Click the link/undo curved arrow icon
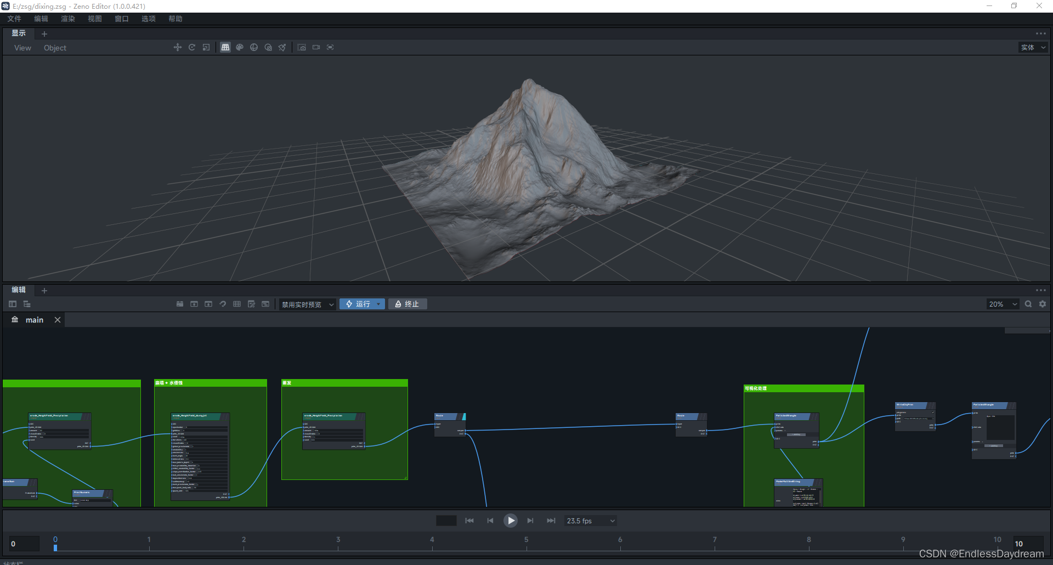 click(x=223, y=304)
